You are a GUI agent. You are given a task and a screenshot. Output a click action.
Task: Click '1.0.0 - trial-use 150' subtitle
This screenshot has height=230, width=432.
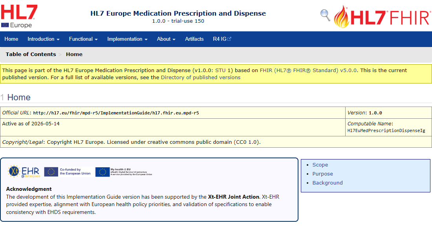[x=178, y=21]
